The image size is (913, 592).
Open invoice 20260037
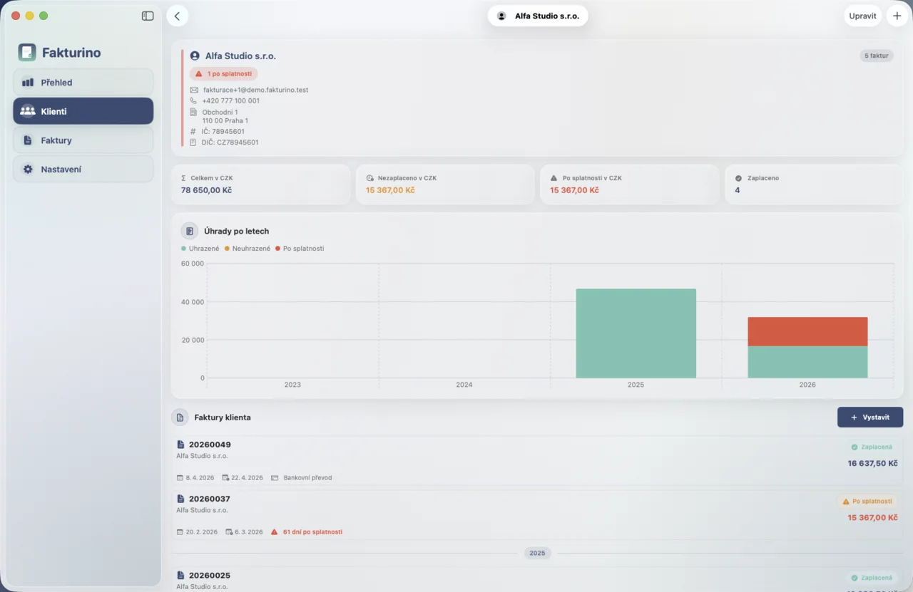tap(537, 515)
